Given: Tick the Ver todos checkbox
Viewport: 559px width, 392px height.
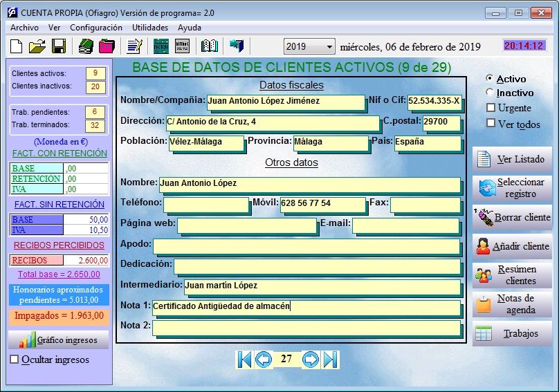Looking at the screenshot, I should (491, 124).
